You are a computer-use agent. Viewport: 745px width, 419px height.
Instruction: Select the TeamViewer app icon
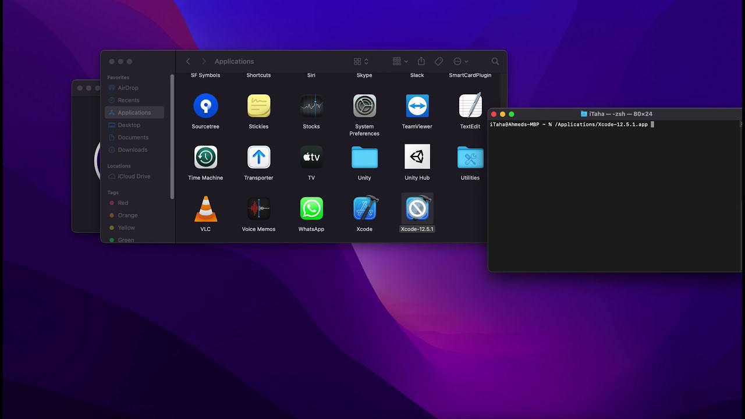[417, 106]
